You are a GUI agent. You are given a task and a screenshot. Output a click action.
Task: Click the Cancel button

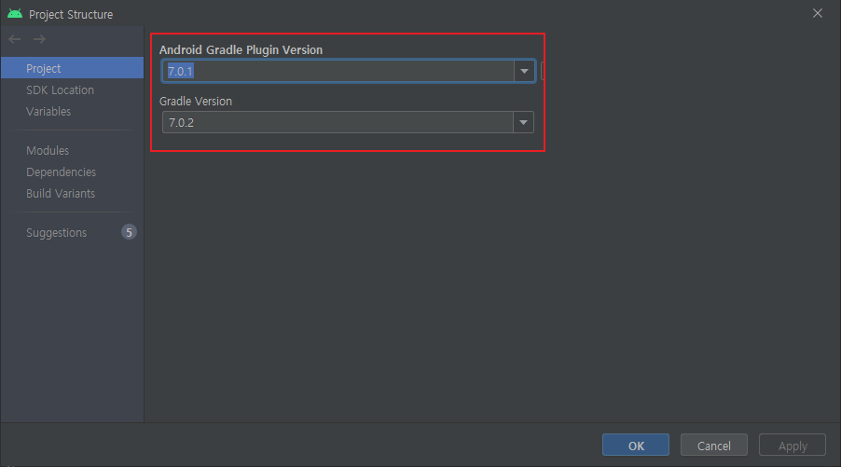[x=714, y=445]
